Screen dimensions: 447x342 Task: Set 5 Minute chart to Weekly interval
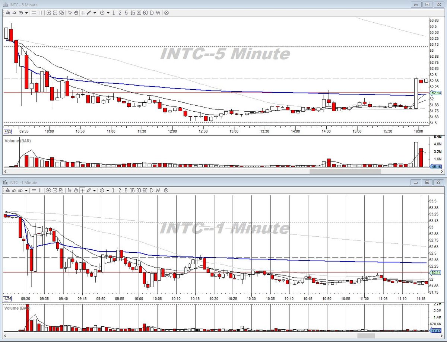pos(158,13)
